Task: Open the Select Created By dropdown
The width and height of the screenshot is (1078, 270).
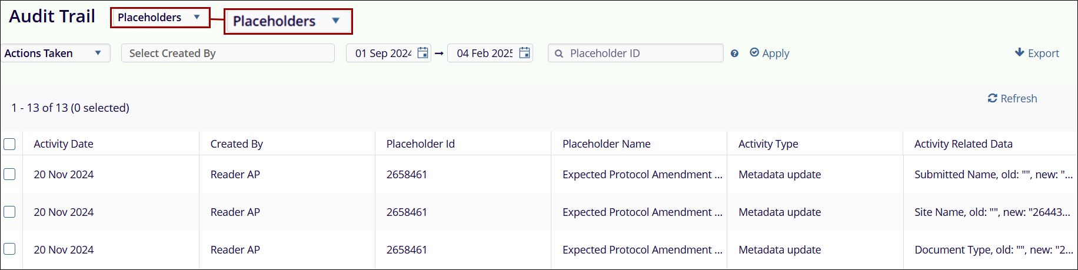Action: click(228, 53)
